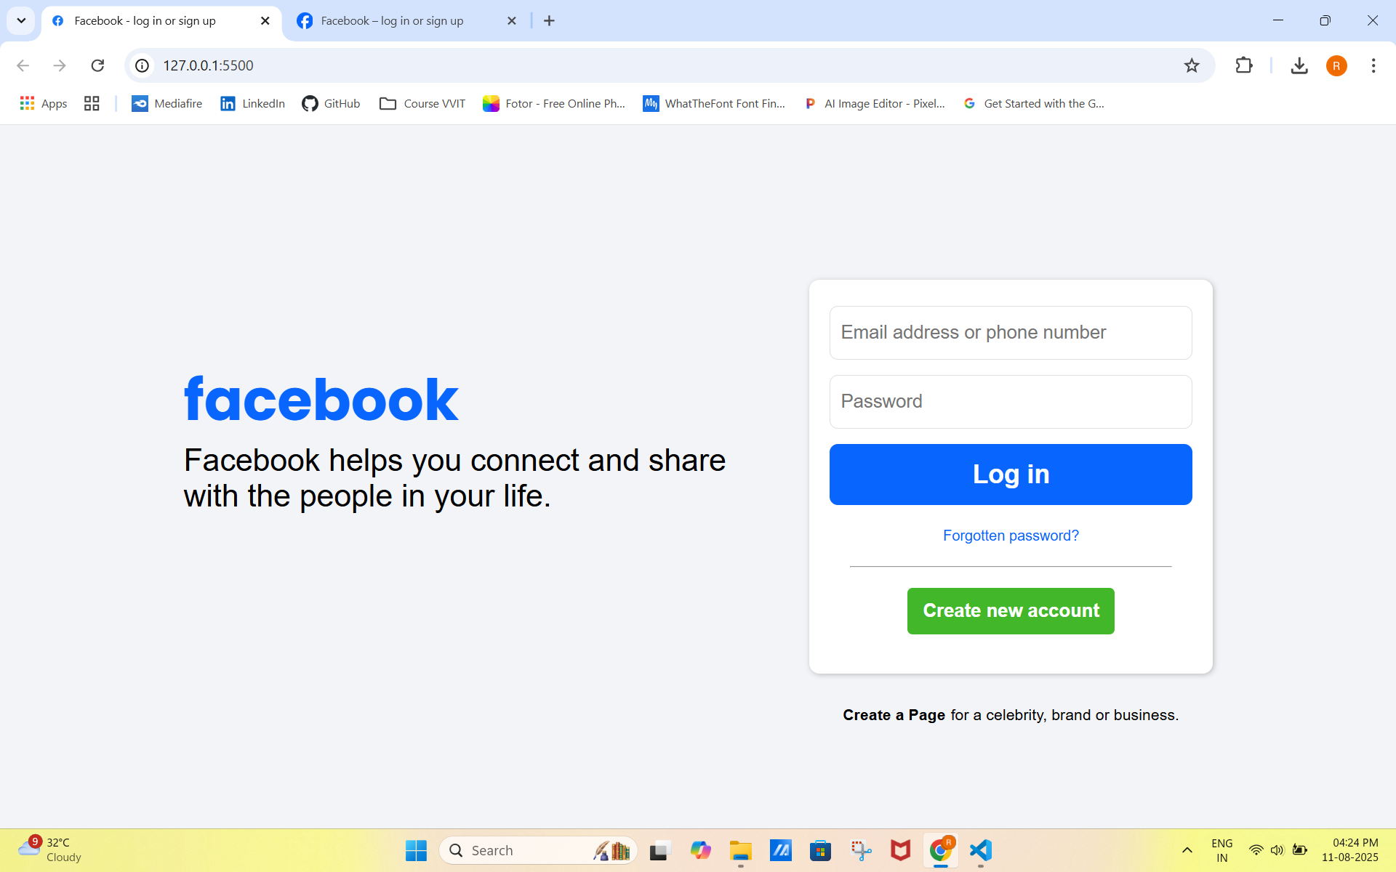Close the first Facebook tab

pyautogui.click(x=265, y=20)
